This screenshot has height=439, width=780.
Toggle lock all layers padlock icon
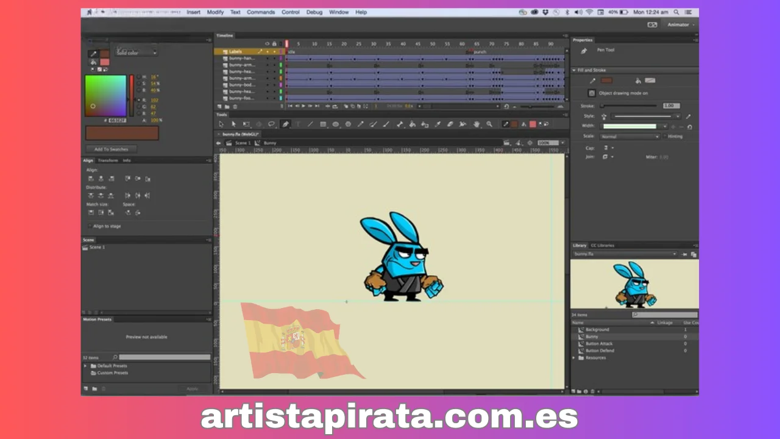pyautogui.click(x=274, y=43)
